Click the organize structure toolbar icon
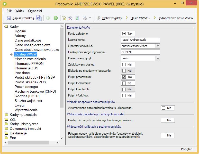This screenshot has width=199, height=154. (64, 18)
